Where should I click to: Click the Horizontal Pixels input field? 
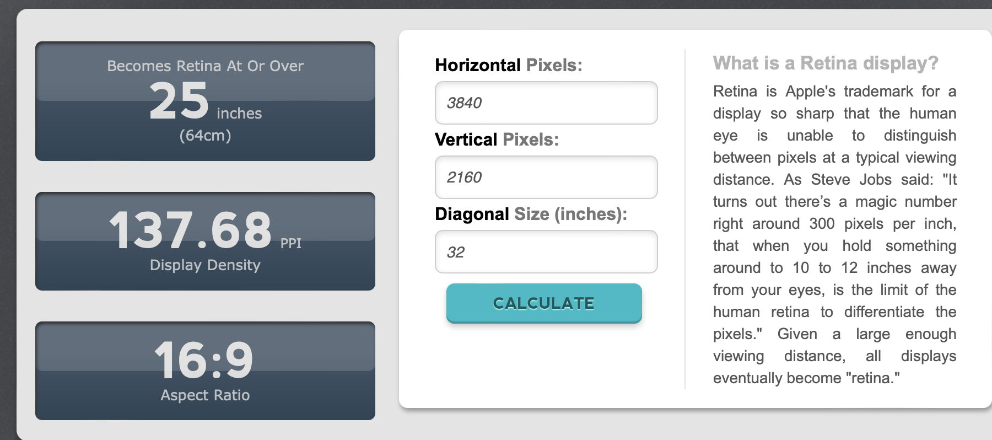[x=546, y=103]
